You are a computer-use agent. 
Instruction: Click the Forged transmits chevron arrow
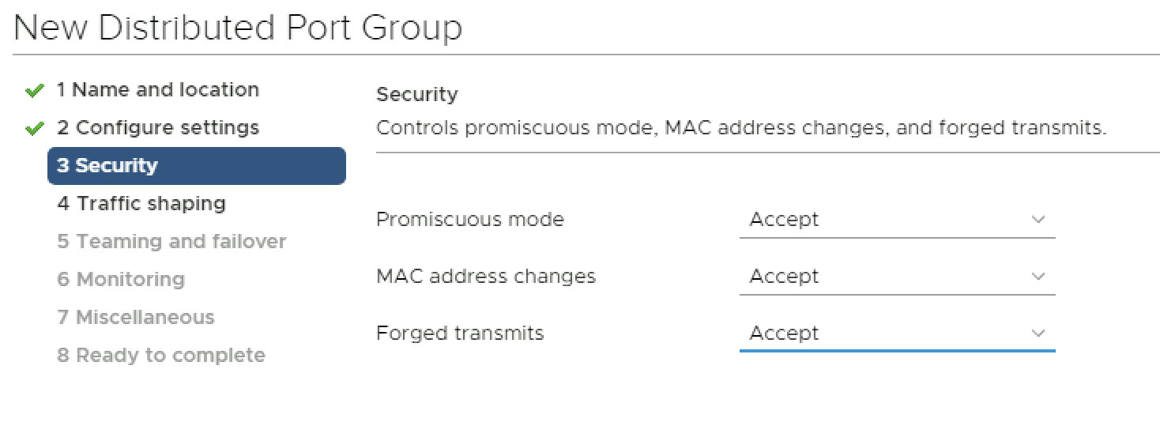point(1038,334)
